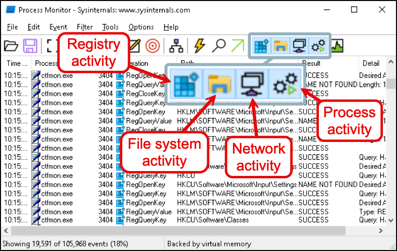Sort by the Result column header
The width and height of the screenshot is (397, 251).
click(x=328, y=63)
